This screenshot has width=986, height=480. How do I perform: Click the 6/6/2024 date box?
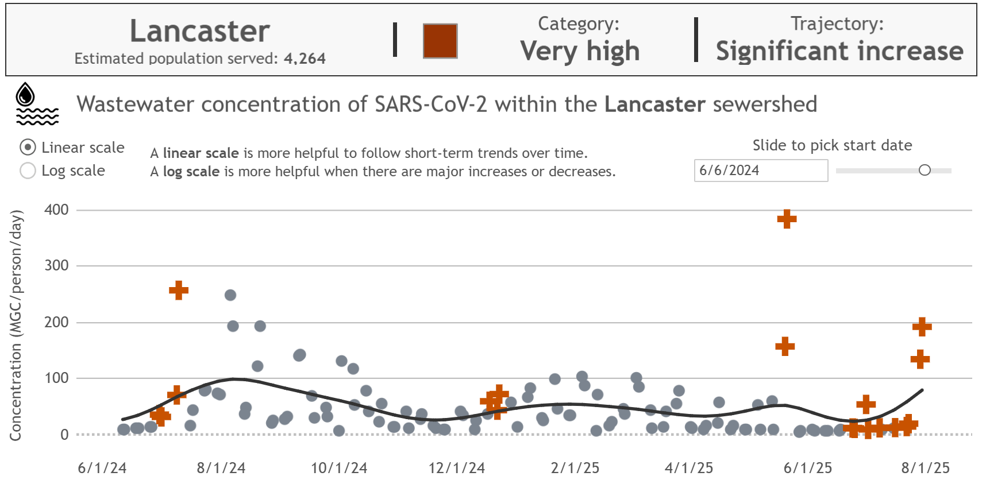coord(761,171)
